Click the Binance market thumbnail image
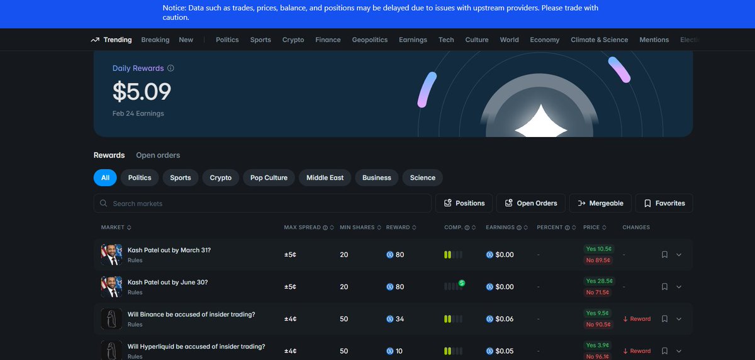 coord(111,319)
